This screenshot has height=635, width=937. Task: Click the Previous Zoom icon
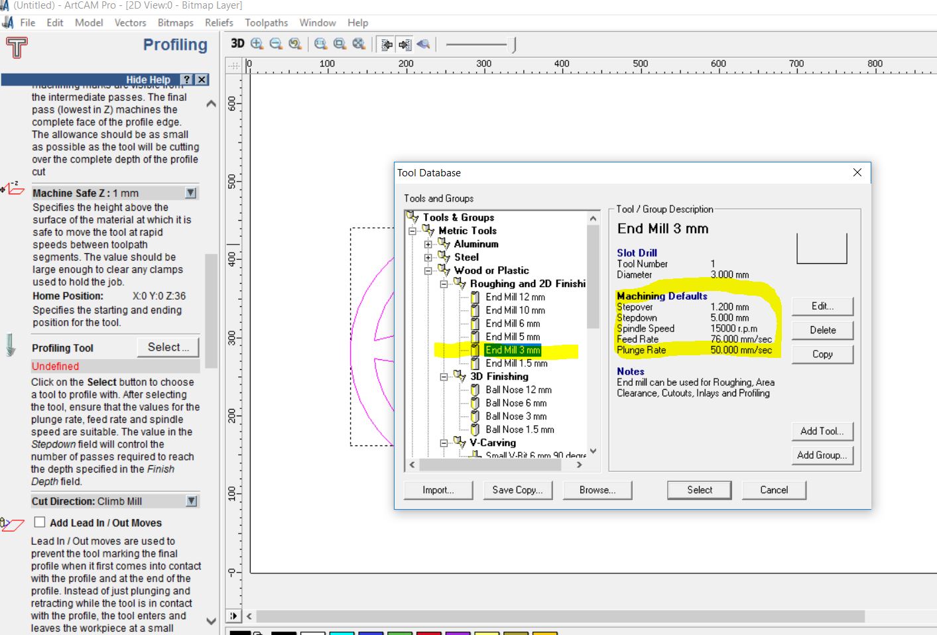click(x=295, y=44)
